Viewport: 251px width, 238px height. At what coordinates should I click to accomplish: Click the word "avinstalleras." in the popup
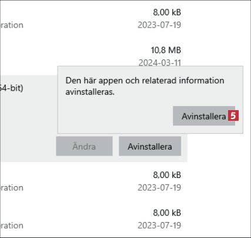coord(90,92)
